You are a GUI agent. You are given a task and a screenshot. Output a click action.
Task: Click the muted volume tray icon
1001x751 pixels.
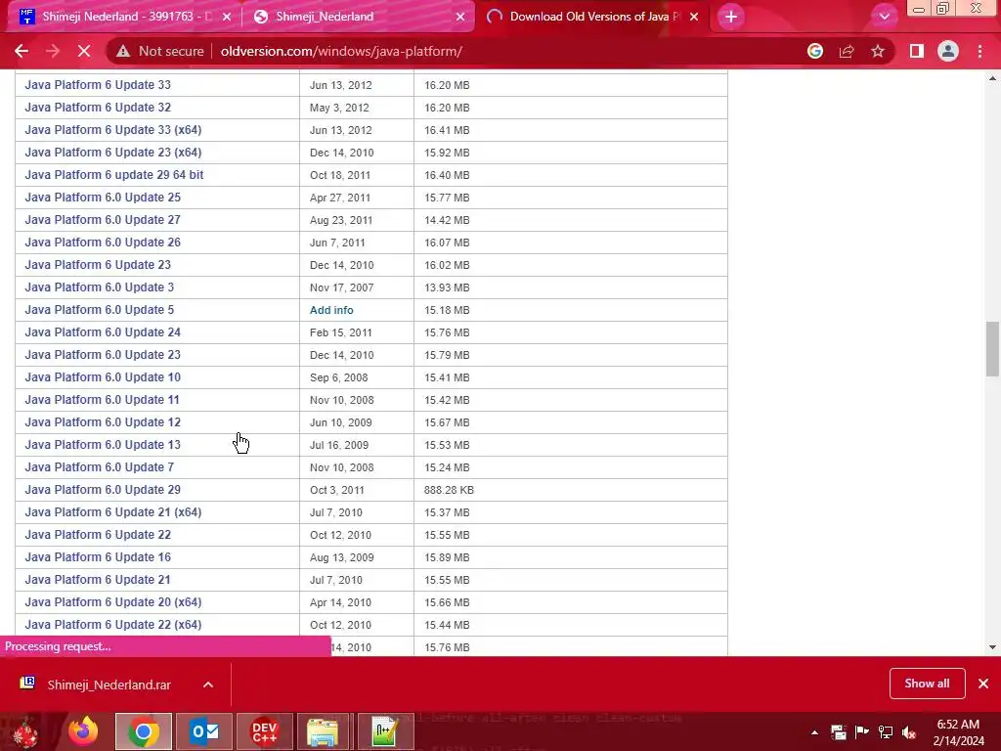909,732
